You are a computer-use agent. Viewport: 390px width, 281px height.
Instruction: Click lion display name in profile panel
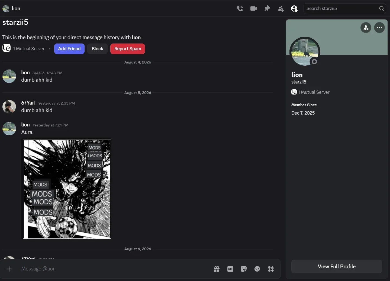297,75
